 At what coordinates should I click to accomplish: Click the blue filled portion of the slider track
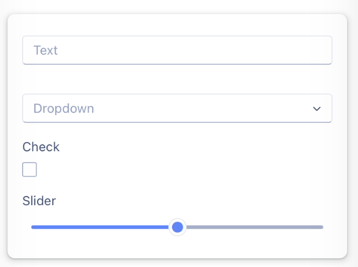click(100, 227)
